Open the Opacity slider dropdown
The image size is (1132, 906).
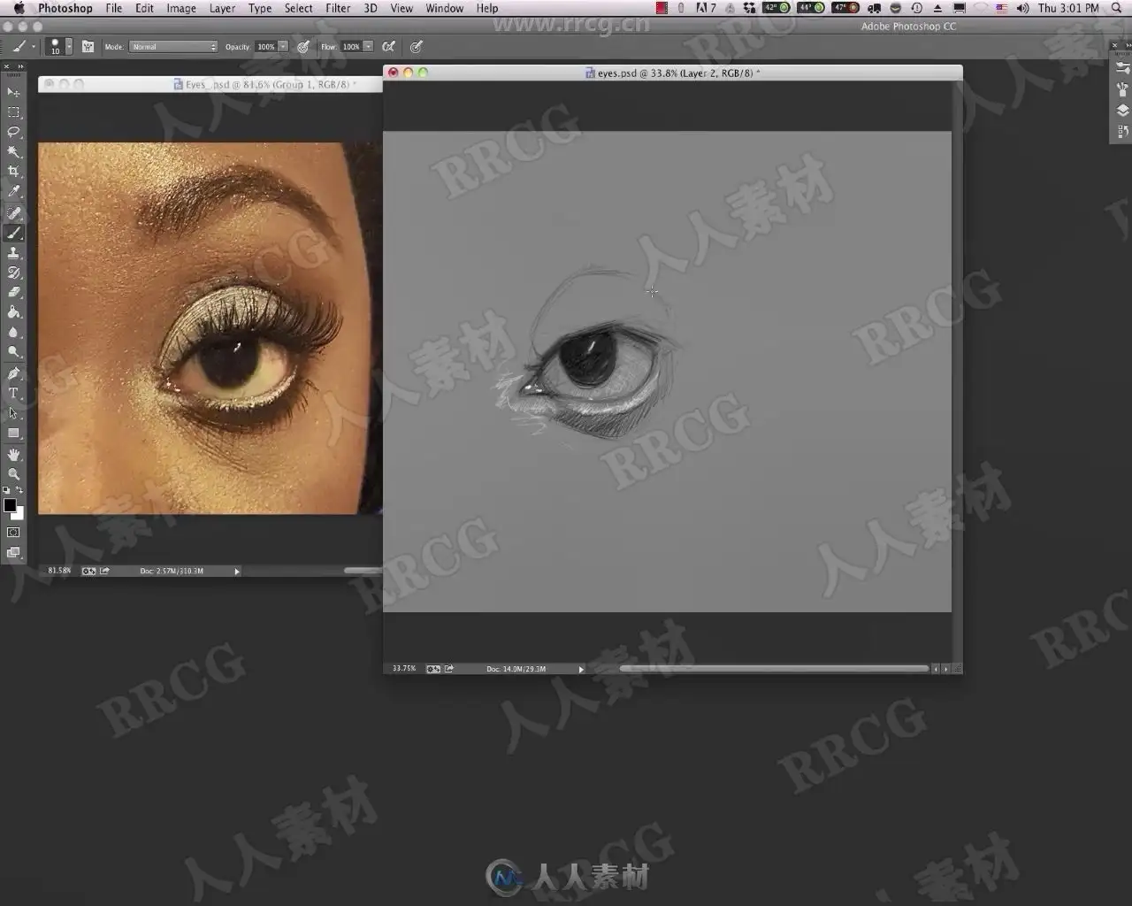pos(284,46)
